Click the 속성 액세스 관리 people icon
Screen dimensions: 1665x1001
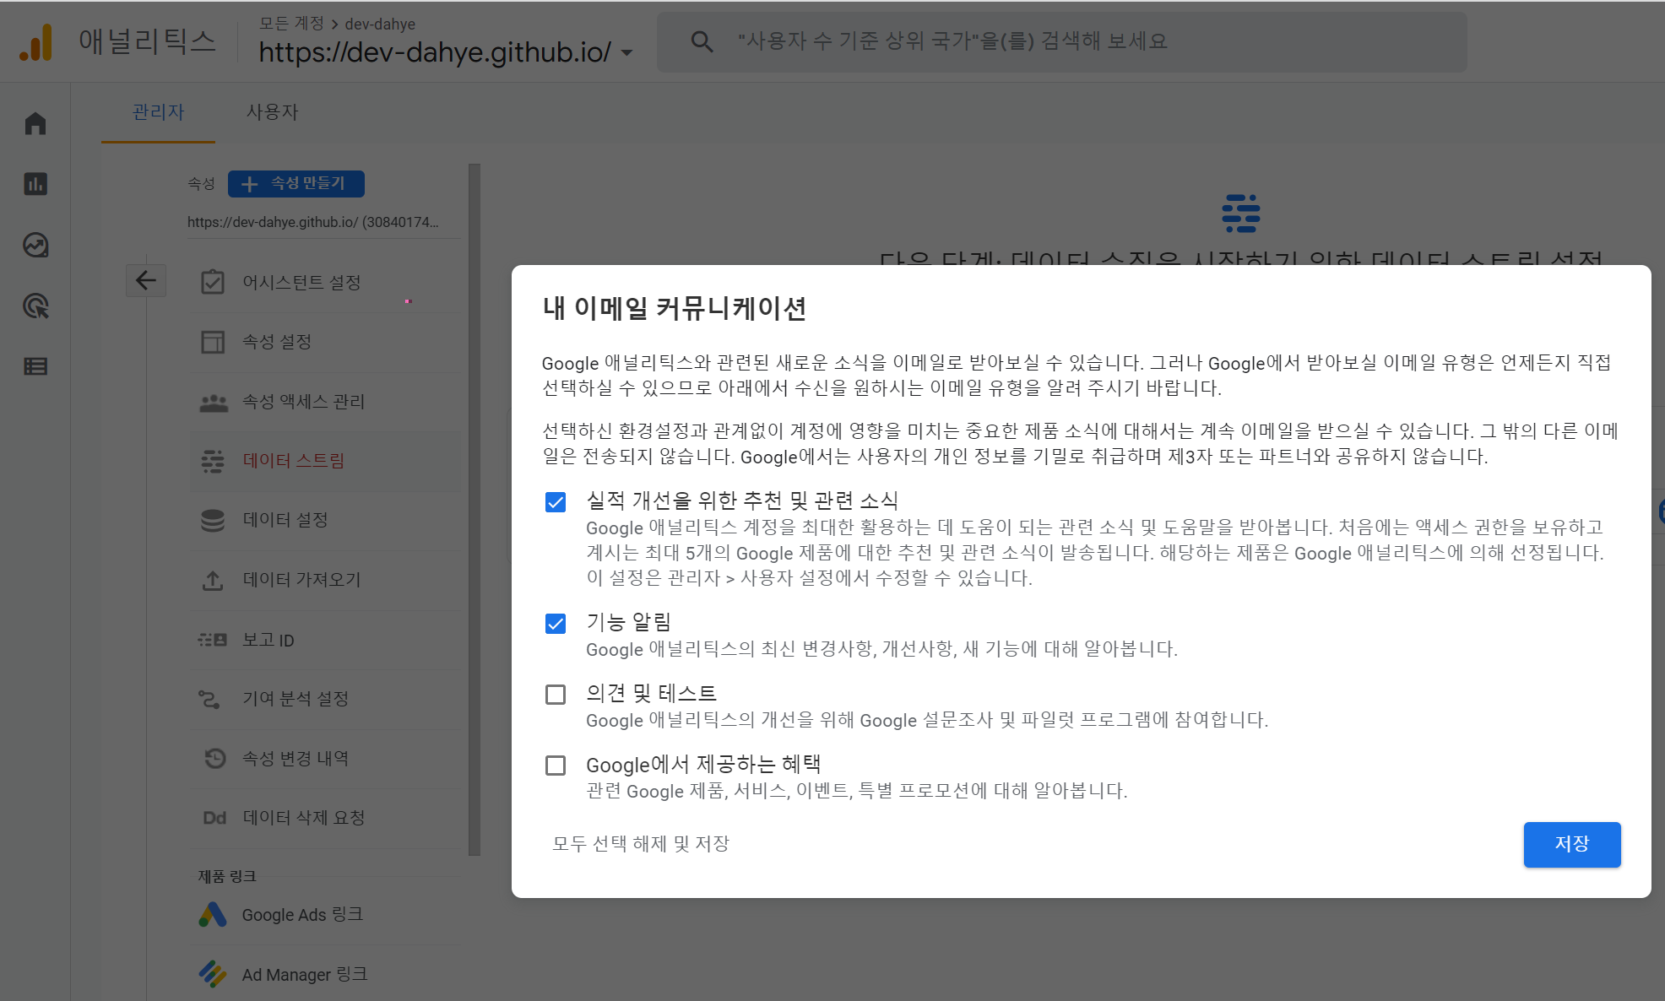tap(214, 403)
